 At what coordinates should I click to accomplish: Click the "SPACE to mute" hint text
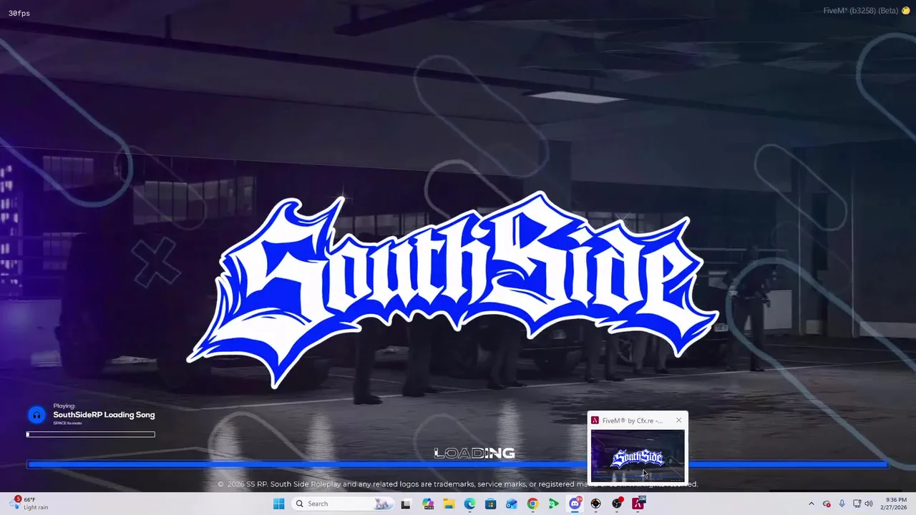67,423
